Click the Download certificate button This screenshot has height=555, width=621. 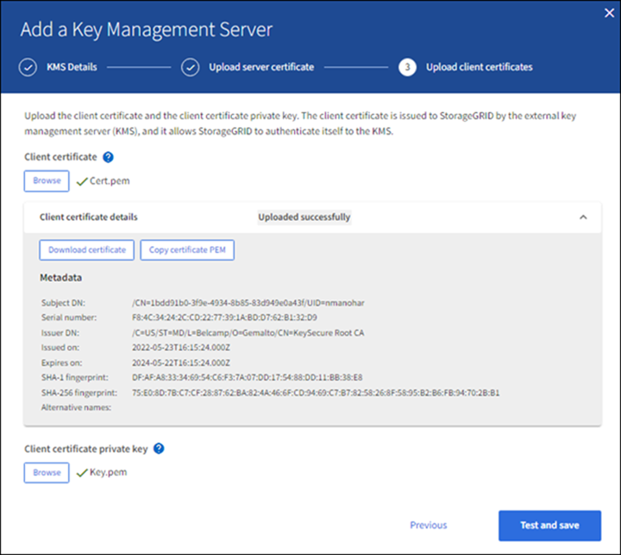point(86,249)
